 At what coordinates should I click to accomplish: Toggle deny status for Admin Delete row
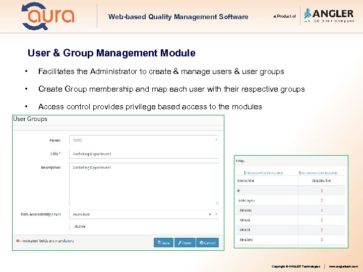coord(322,240)
